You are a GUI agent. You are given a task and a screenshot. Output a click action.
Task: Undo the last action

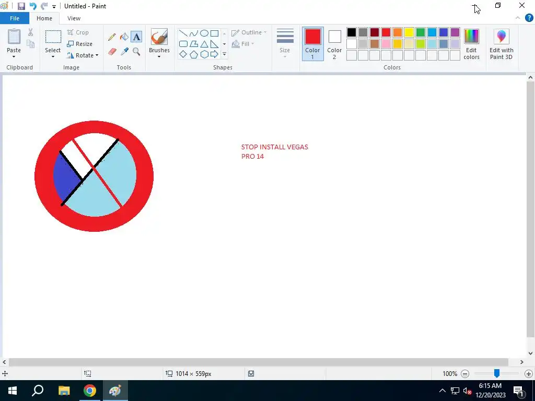pyautogui.click(x=33, y=6)
